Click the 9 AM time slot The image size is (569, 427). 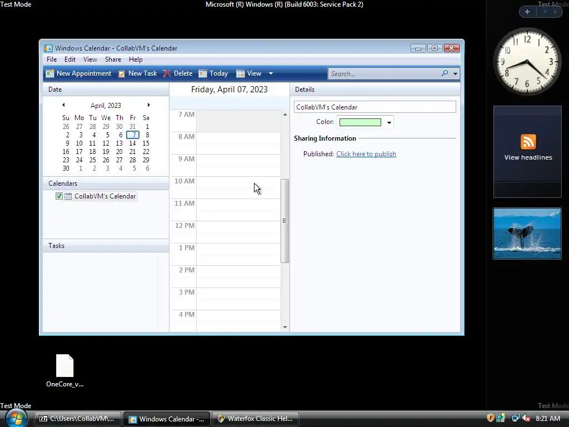pos(238,165)
